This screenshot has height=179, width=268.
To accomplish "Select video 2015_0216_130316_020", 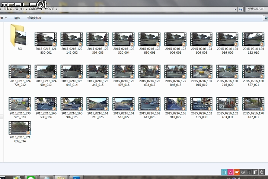I will 227,76.
